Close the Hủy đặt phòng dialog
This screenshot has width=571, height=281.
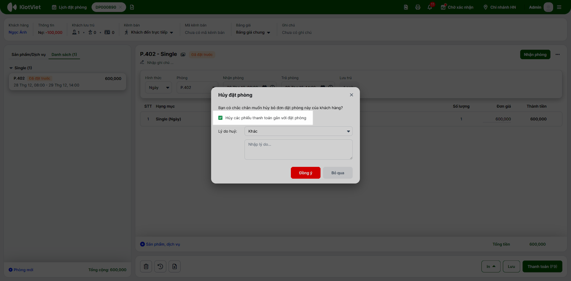coord(352,95)
